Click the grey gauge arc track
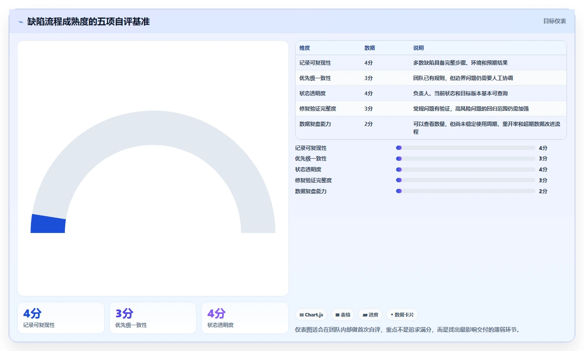This screenshot has height=351, width=584. click(153, 128)
